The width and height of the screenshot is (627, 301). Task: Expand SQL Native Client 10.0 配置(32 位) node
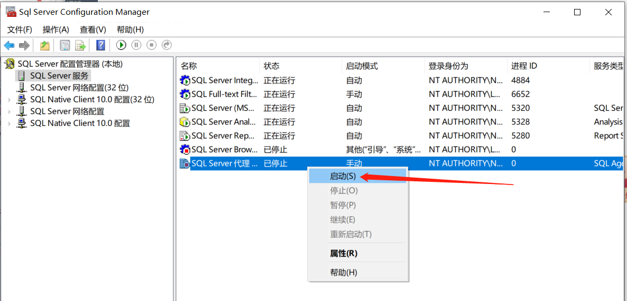click(x=9, y=100)
